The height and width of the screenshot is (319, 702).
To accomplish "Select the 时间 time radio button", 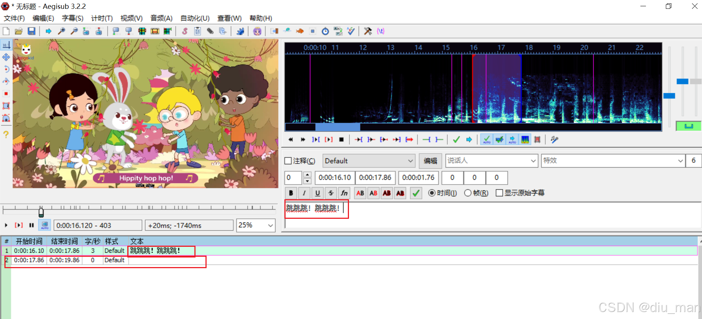I will pos(432,193).
